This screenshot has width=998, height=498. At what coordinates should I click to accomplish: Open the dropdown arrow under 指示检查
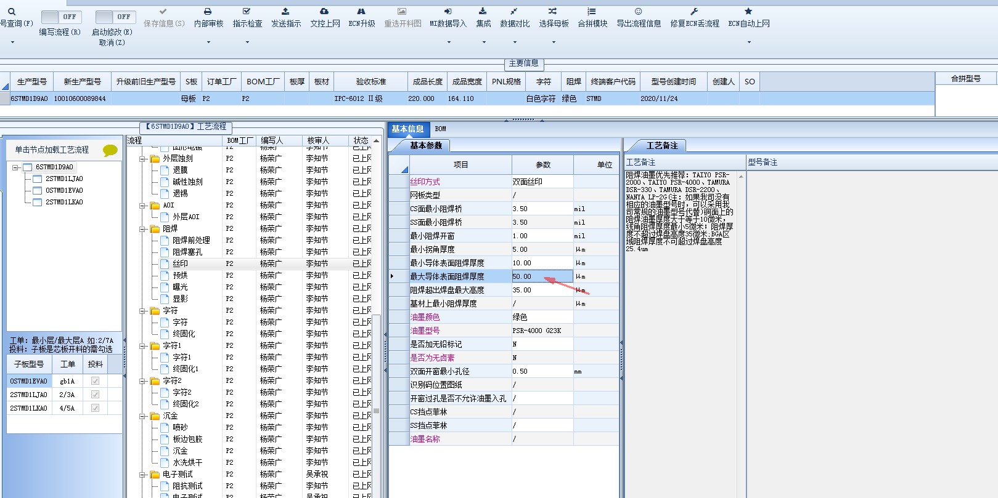click(x=247, y=42)
